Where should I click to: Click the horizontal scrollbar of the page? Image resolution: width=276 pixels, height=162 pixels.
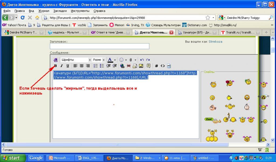click(x=117, y=144)
